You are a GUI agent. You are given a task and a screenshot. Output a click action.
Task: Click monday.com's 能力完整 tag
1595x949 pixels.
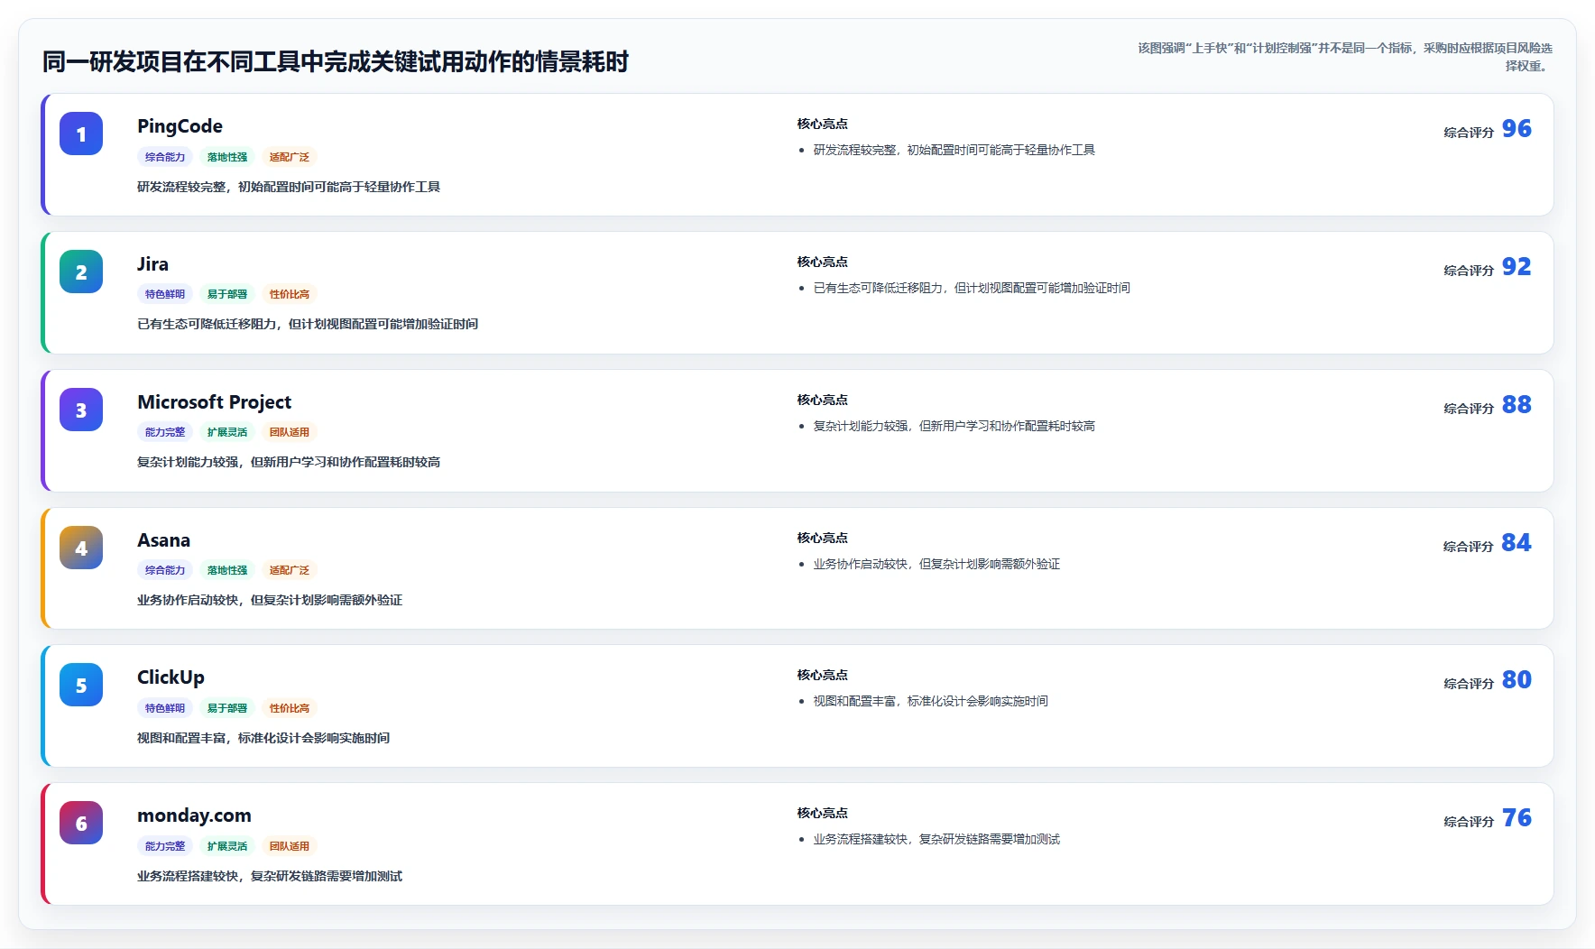point(165,846)
